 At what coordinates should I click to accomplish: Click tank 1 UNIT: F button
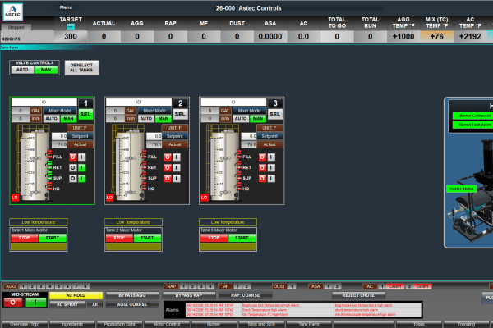click(x=80, y=128)
